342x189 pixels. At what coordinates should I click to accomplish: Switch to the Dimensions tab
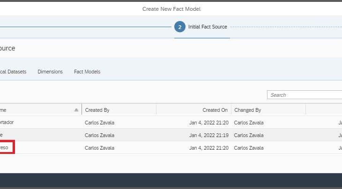pos(50,72)
